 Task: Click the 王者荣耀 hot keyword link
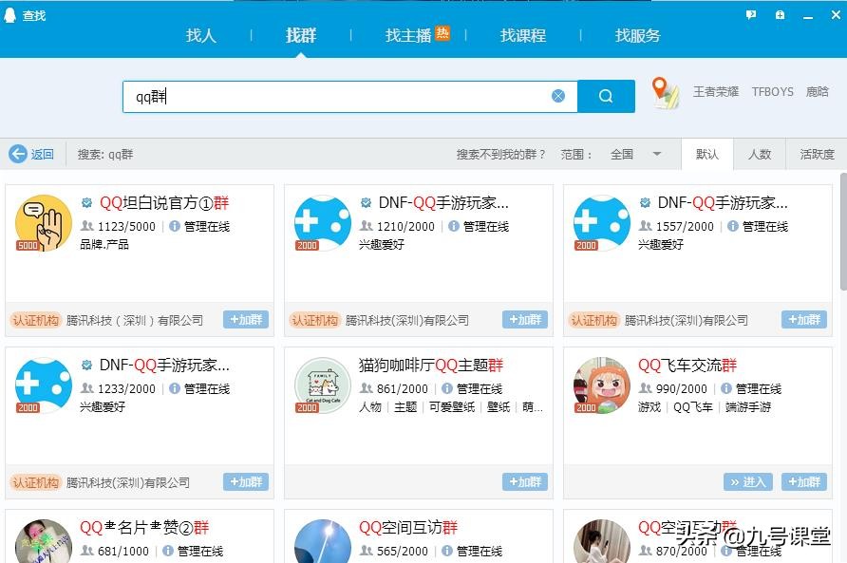[715, 92]
